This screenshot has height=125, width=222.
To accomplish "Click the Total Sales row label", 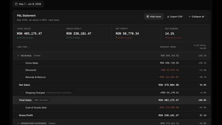I will click(x=25, y=100).
